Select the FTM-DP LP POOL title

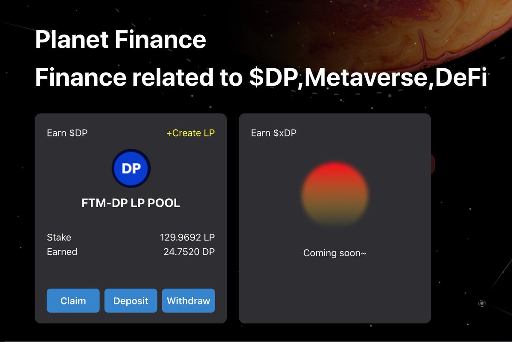[131, 203]
